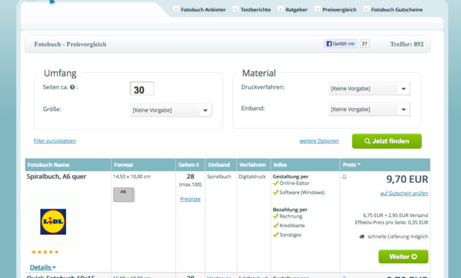
Task: Click the Lidl logo thumbnail
Action: [53, 222]
